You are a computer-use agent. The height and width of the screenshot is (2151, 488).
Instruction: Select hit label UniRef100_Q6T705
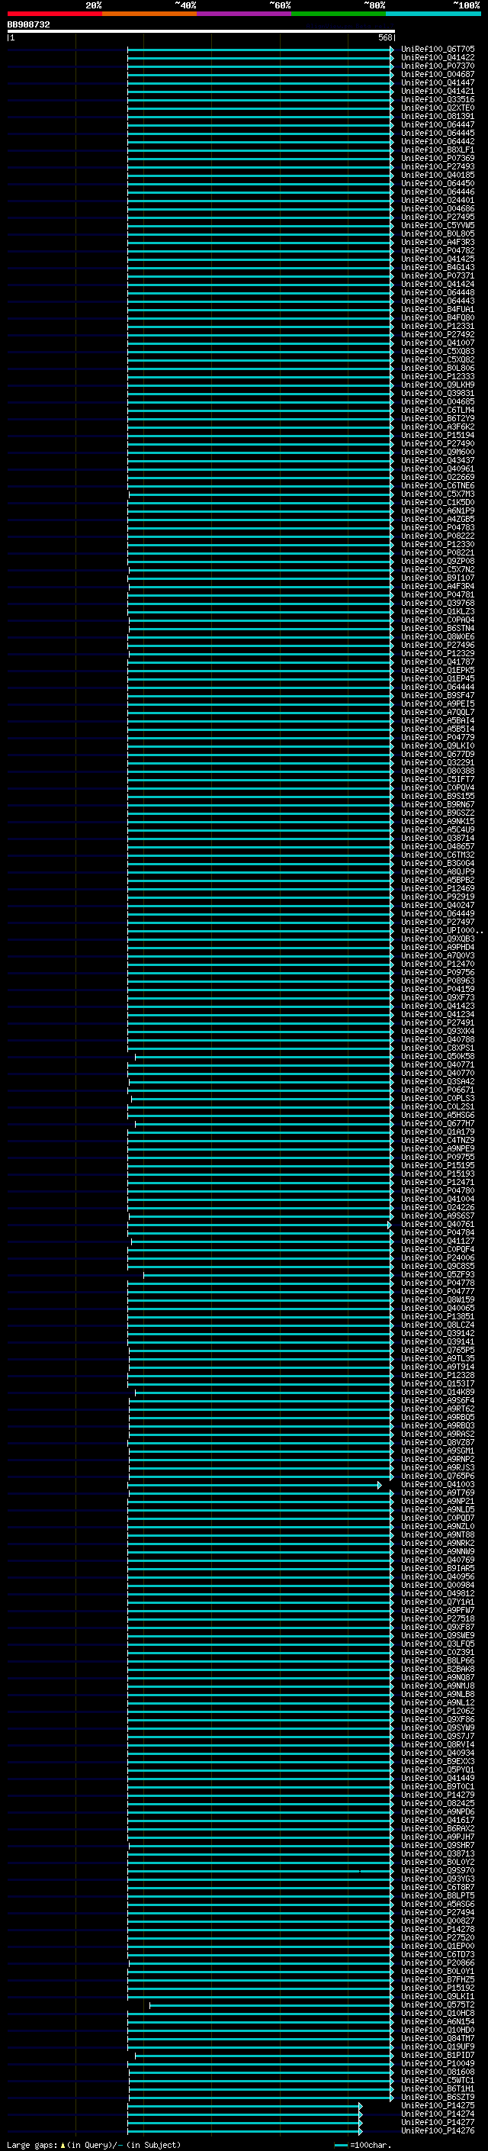[x=438, y=50]
